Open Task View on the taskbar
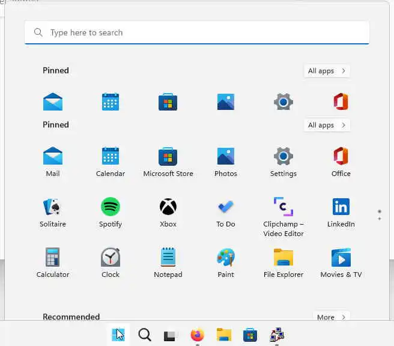 click(171, 335)
